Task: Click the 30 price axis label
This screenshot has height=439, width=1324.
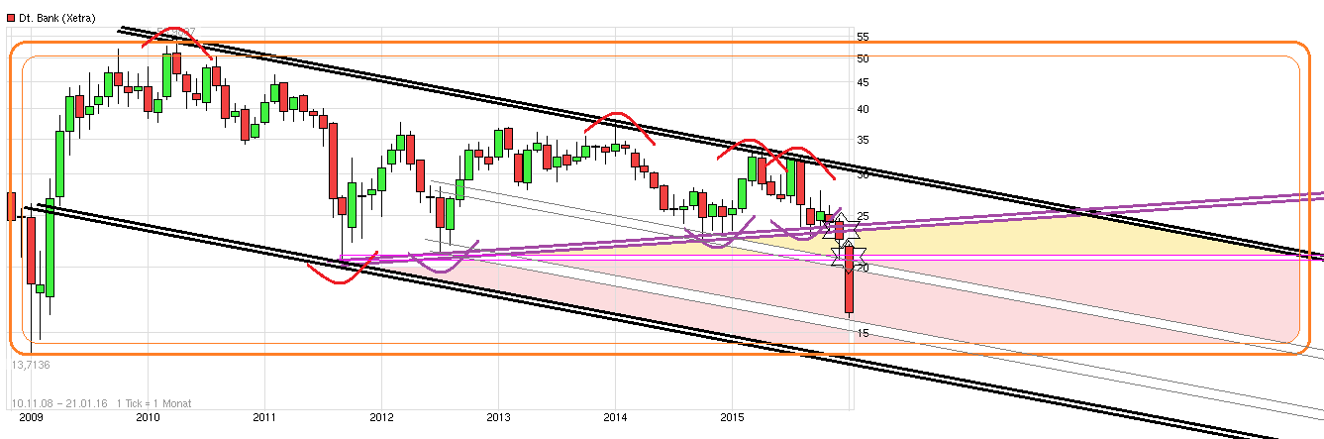Action: 863,175
